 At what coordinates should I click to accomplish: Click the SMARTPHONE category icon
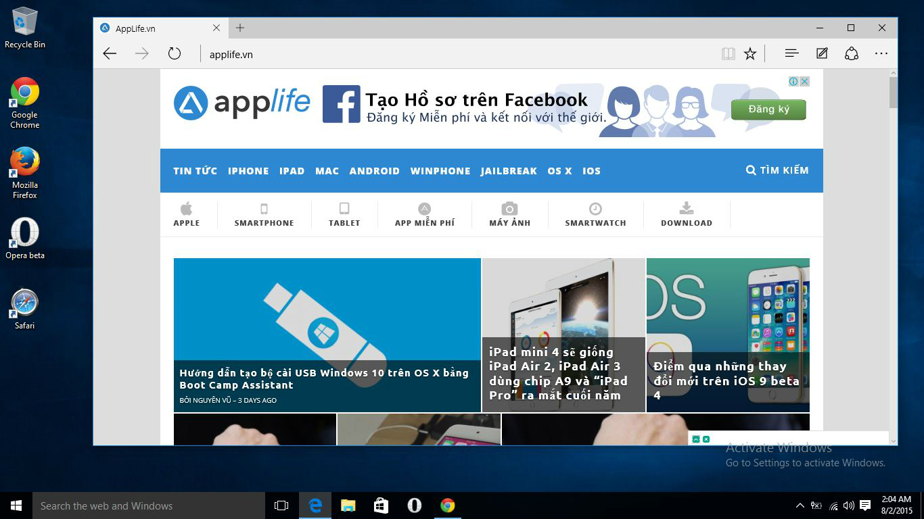[x=264, y=208]
